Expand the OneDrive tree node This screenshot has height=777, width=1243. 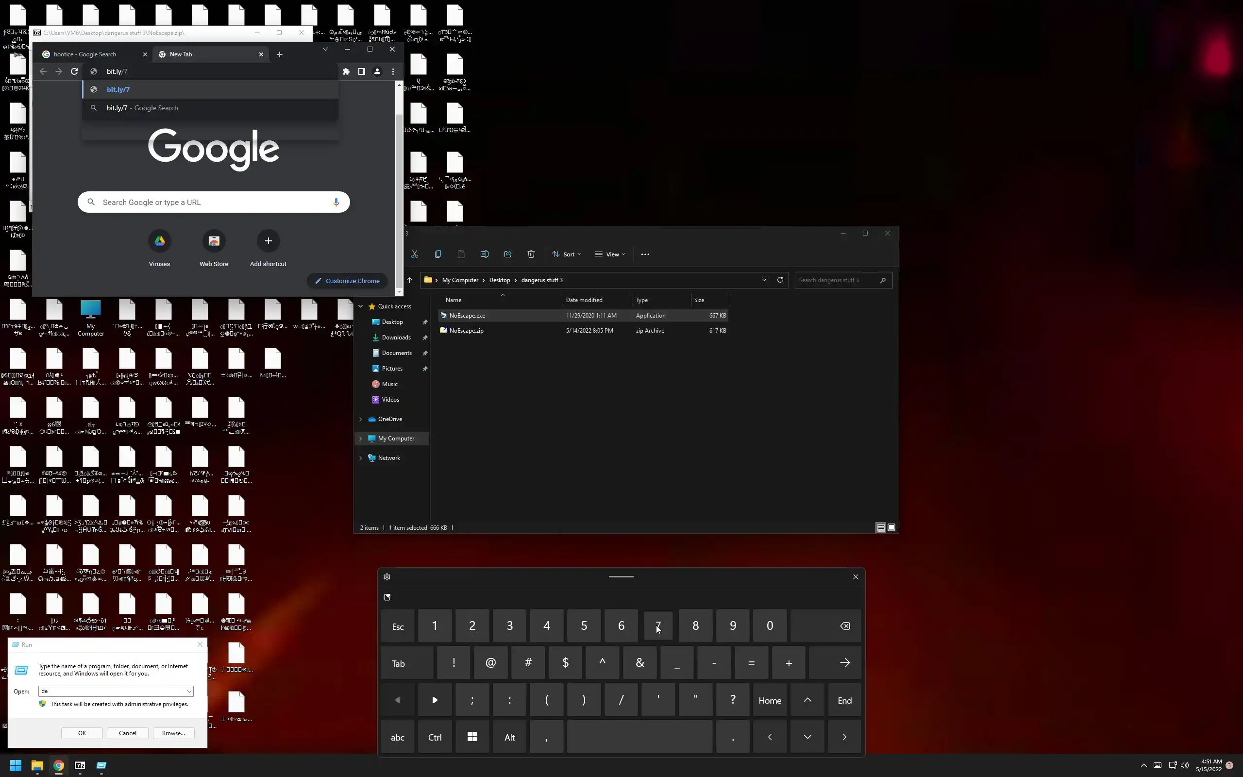tap(361, 419)
